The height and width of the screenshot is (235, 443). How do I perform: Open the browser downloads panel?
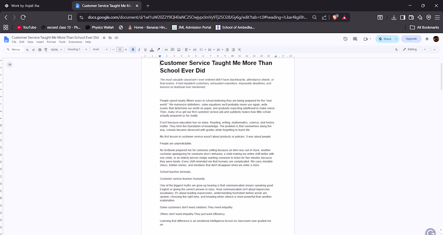[394, 18]
